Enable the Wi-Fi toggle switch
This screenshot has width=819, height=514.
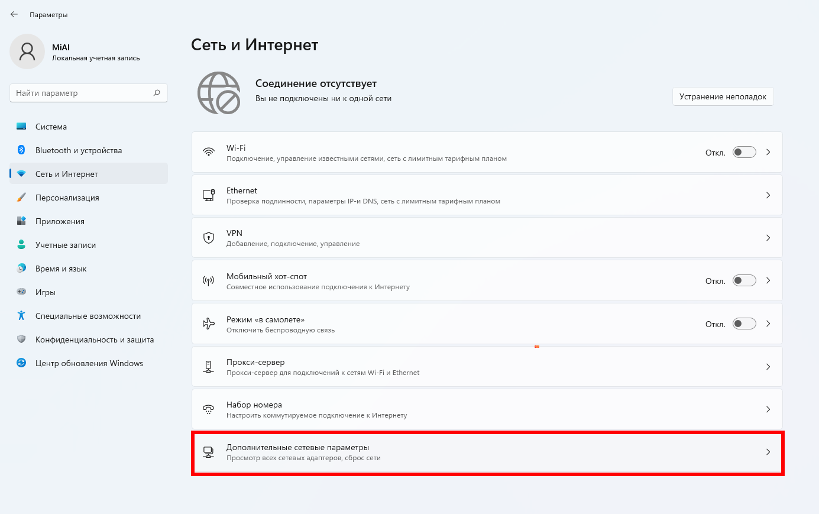coord(744,152)
